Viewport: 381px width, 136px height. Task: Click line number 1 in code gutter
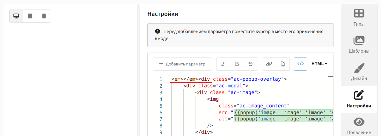(161, 79)
